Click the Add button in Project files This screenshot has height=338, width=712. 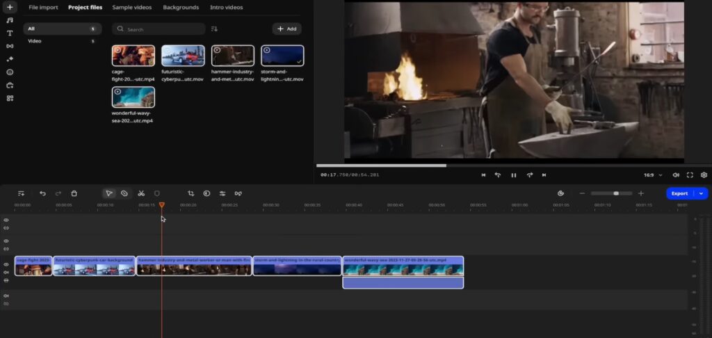click(x=286, y=29)
